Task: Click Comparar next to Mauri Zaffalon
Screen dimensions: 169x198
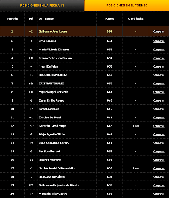Action: pyautogui.click(x=159, y=66)
